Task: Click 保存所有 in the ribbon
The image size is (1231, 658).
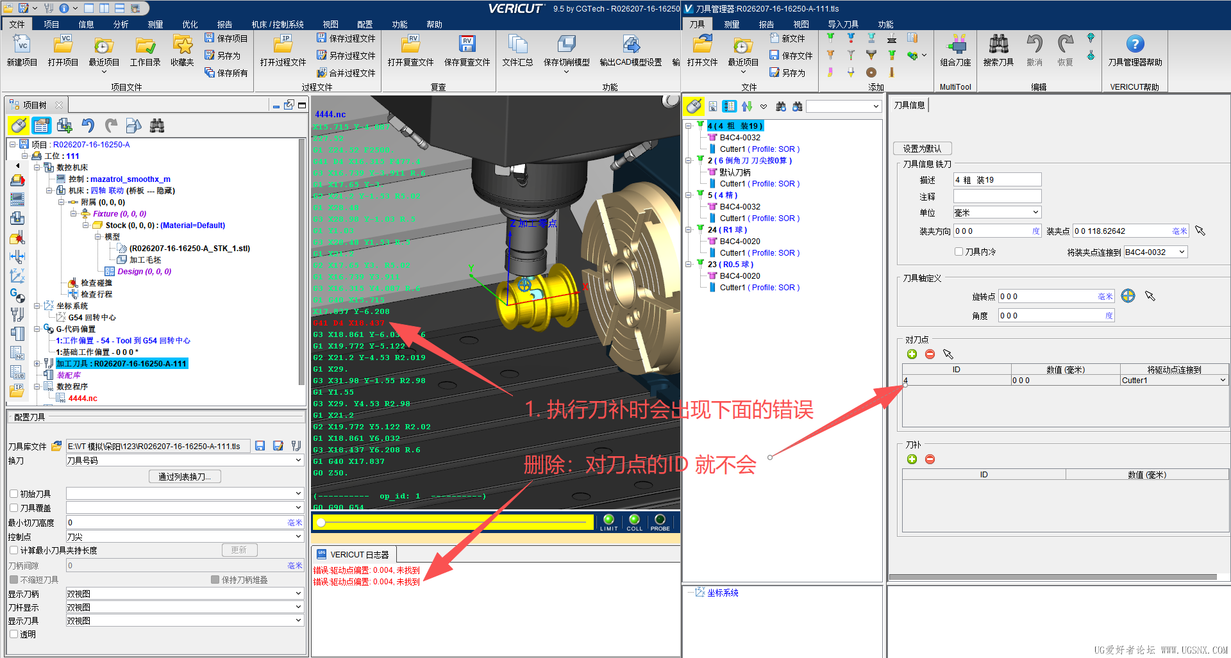Action: (226, 73)
